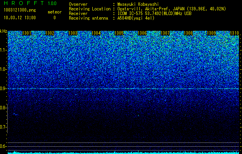The width and height of the screenshot is (242, 154).
Task: Click the bright 0.9 kHz carrier line
Action: pyautogui.click(x=124, y=89)
